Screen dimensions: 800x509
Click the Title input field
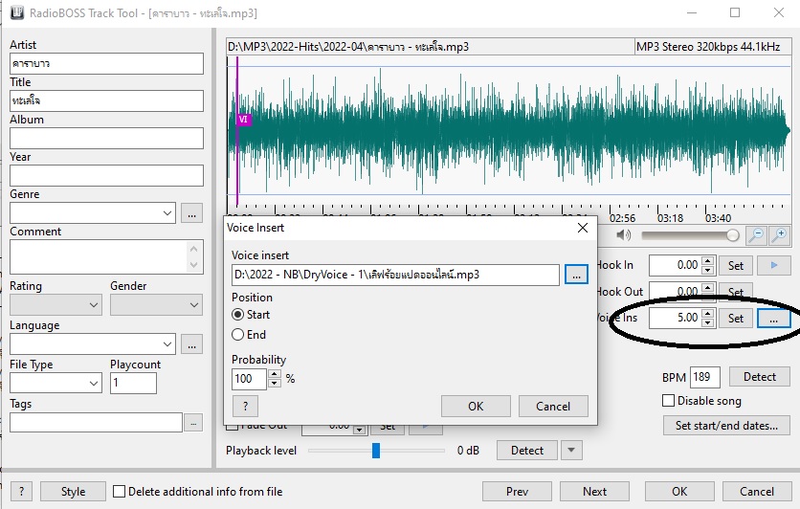pyautogui.click(x=106, y=101)
